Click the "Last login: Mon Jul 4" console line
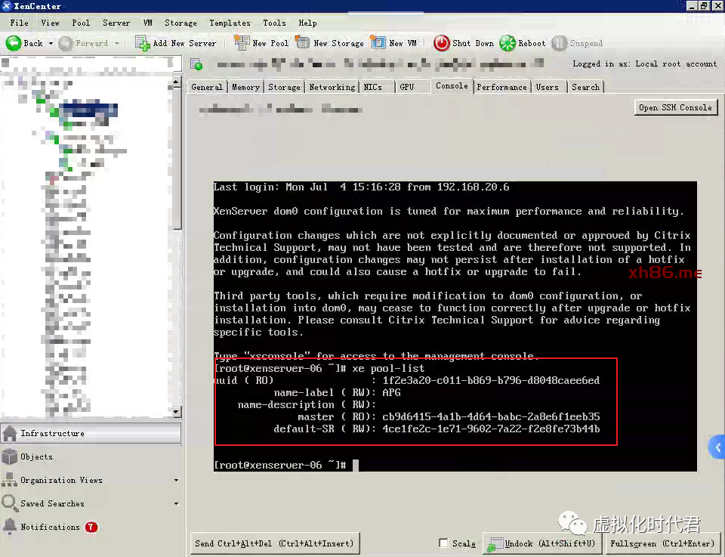The height and width of the screenshot is (557, 725). [x=361, y=187]
